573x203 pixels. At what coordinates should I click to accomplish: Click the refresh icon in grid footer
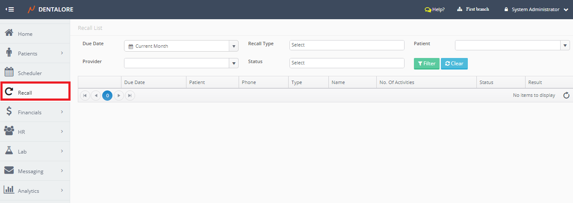point(566,96)
